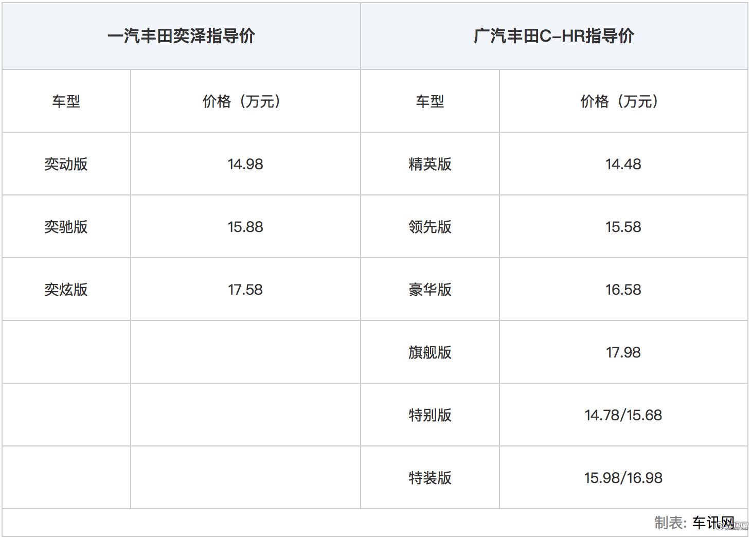Screen dimensions: 751x537
Task: Click the 14.48 price cell
Action: [623, 164]
